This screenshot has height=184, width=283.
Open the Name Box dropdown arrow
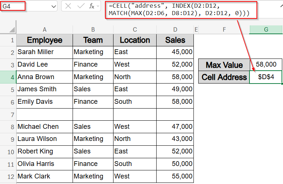[x=53, y=7]
